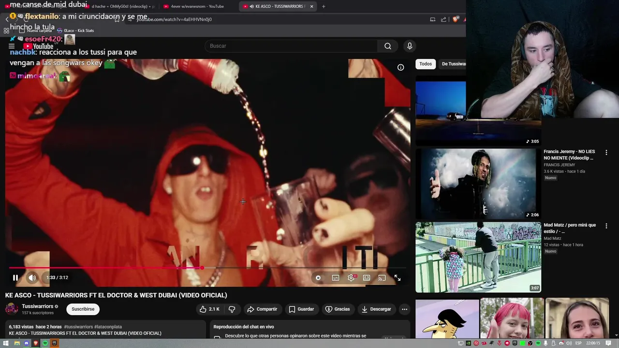Open the pink-haired girl Short thumbnail
The height and width of the screenshot is (348, 619).
(512, 319)
